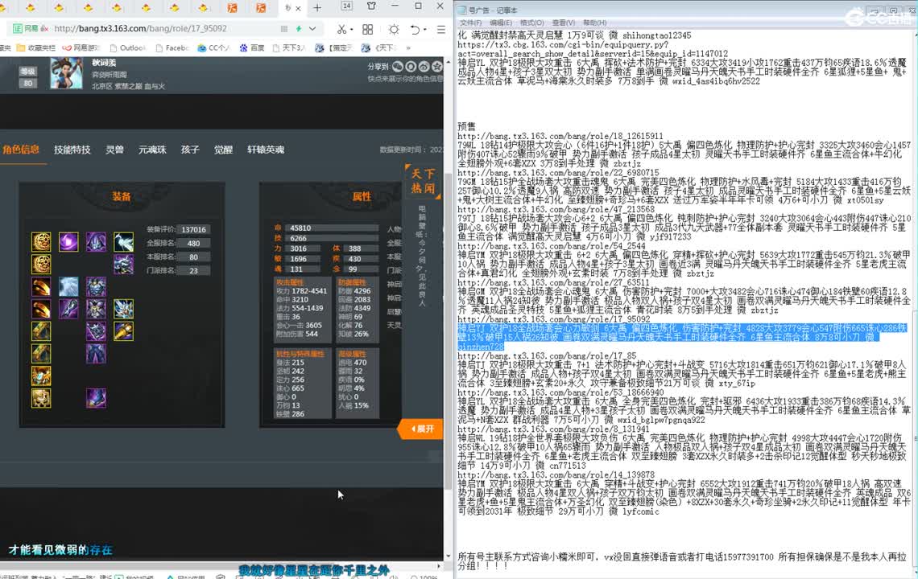
Task: Click the white crane equipment icon
Action: click(123, 241)
